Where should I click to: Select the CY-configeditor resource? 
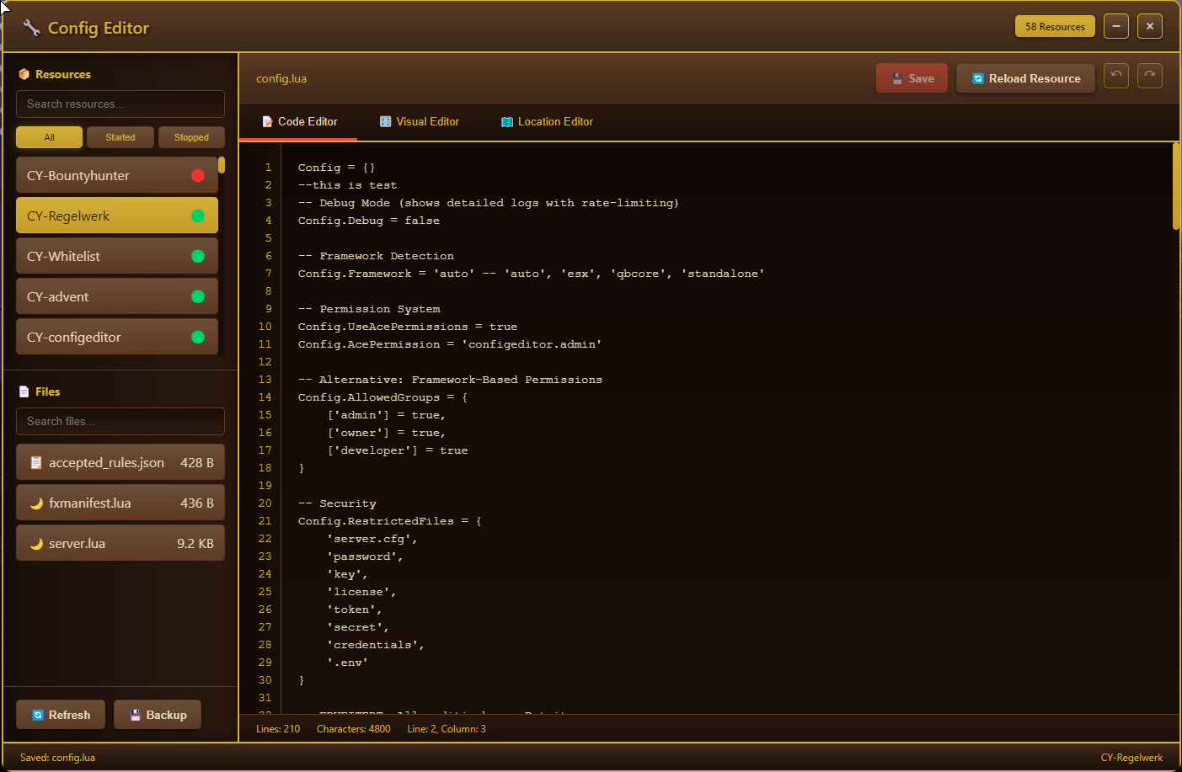[x=117, y=337]
